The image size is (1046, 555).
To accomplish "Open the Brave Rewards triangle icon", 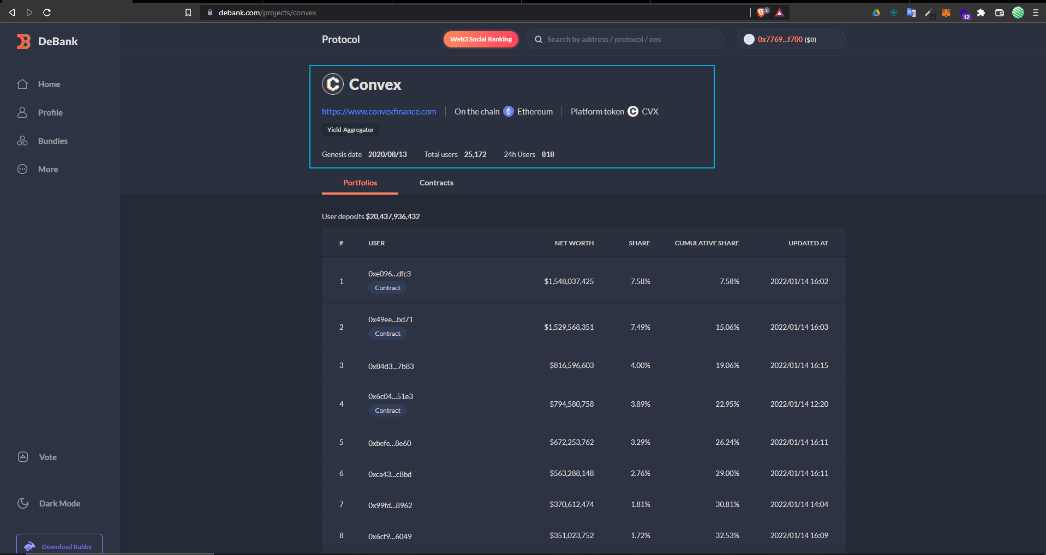I will tap(780, 13).
